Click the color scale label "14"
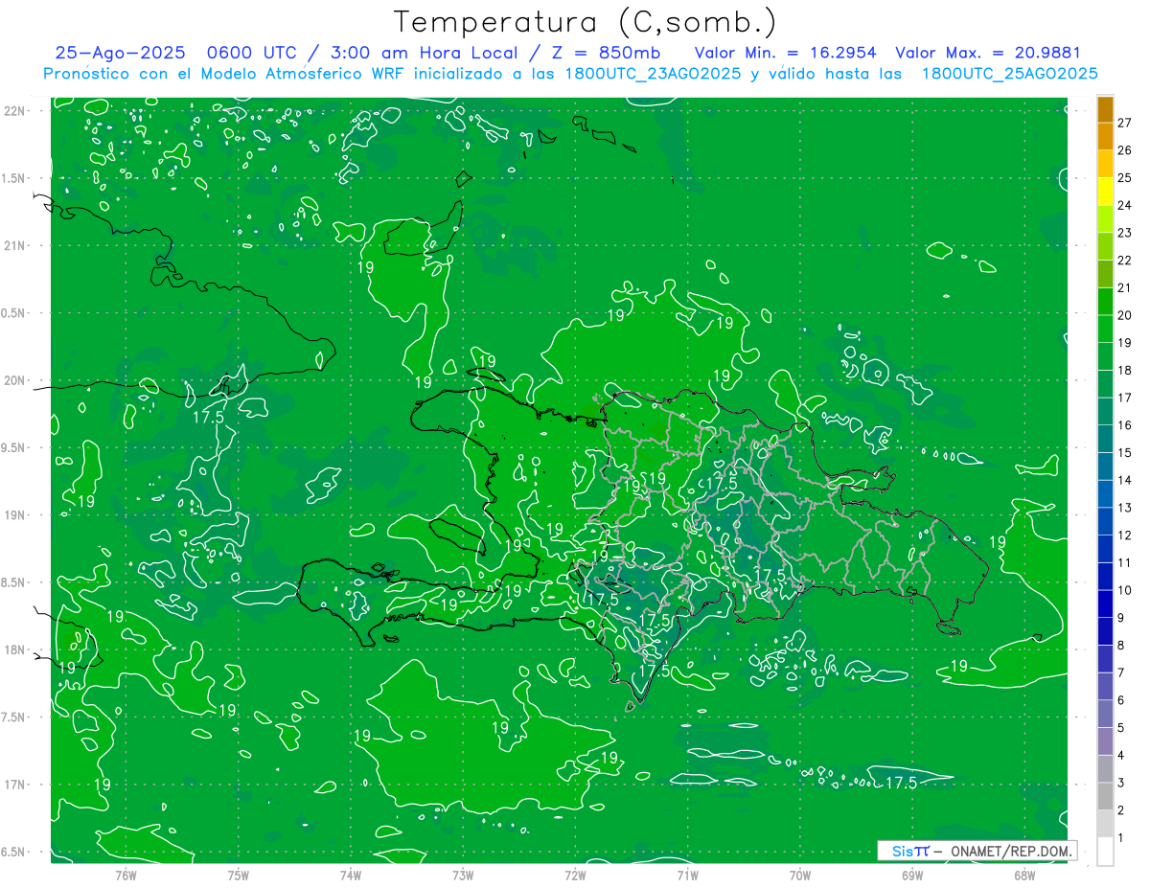Viewport: 1150px width, 888px height. click(x=1124, y=481)
